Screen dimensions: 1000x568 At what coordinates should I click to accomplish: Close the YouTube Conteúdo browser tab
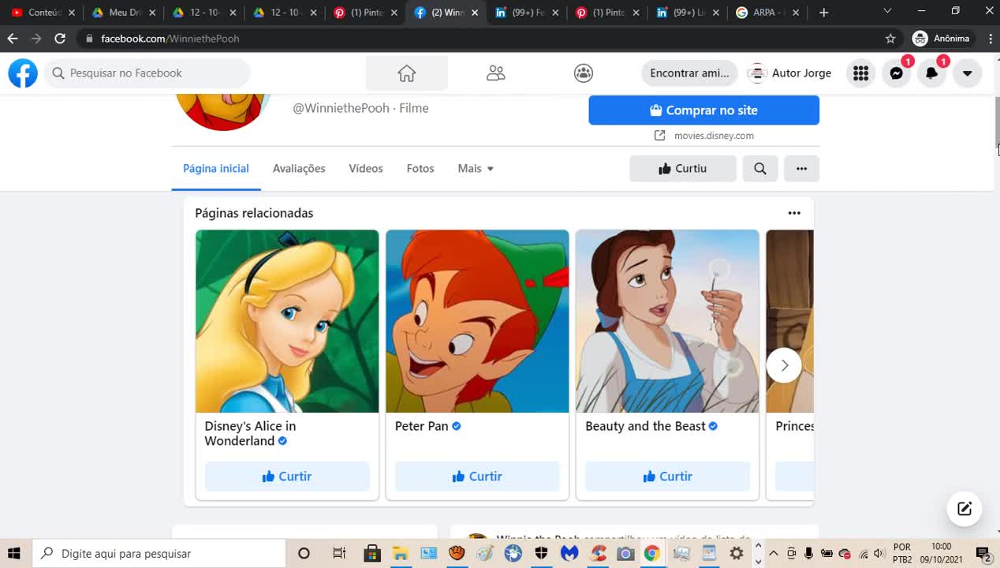click(72, 13)
